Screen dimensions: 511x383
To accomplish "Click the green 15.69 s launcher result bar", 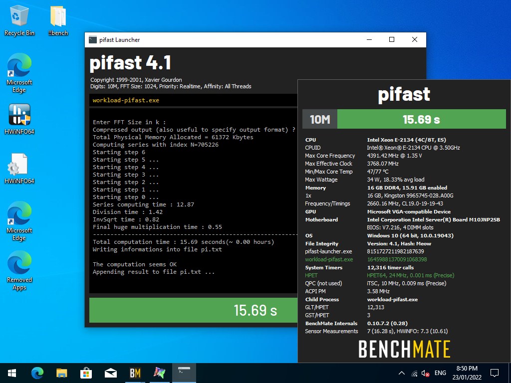I will tap(193, 310).
